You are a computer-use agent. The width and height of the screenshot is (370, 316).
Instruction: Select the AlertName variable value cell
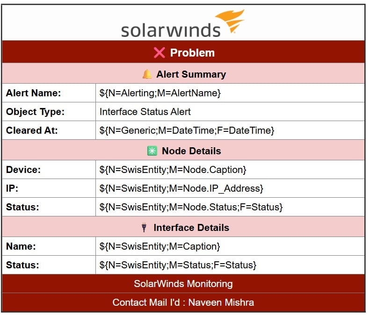[x=230, y=93]
